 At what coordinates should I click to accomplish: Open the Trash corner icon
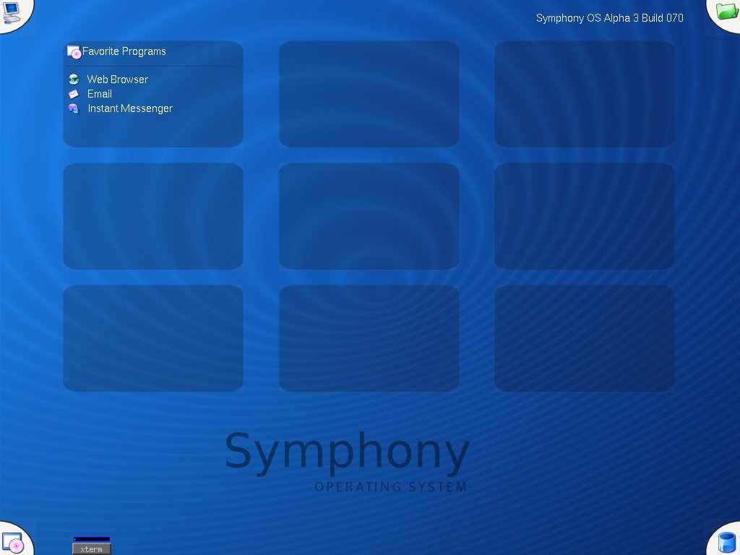727,543
